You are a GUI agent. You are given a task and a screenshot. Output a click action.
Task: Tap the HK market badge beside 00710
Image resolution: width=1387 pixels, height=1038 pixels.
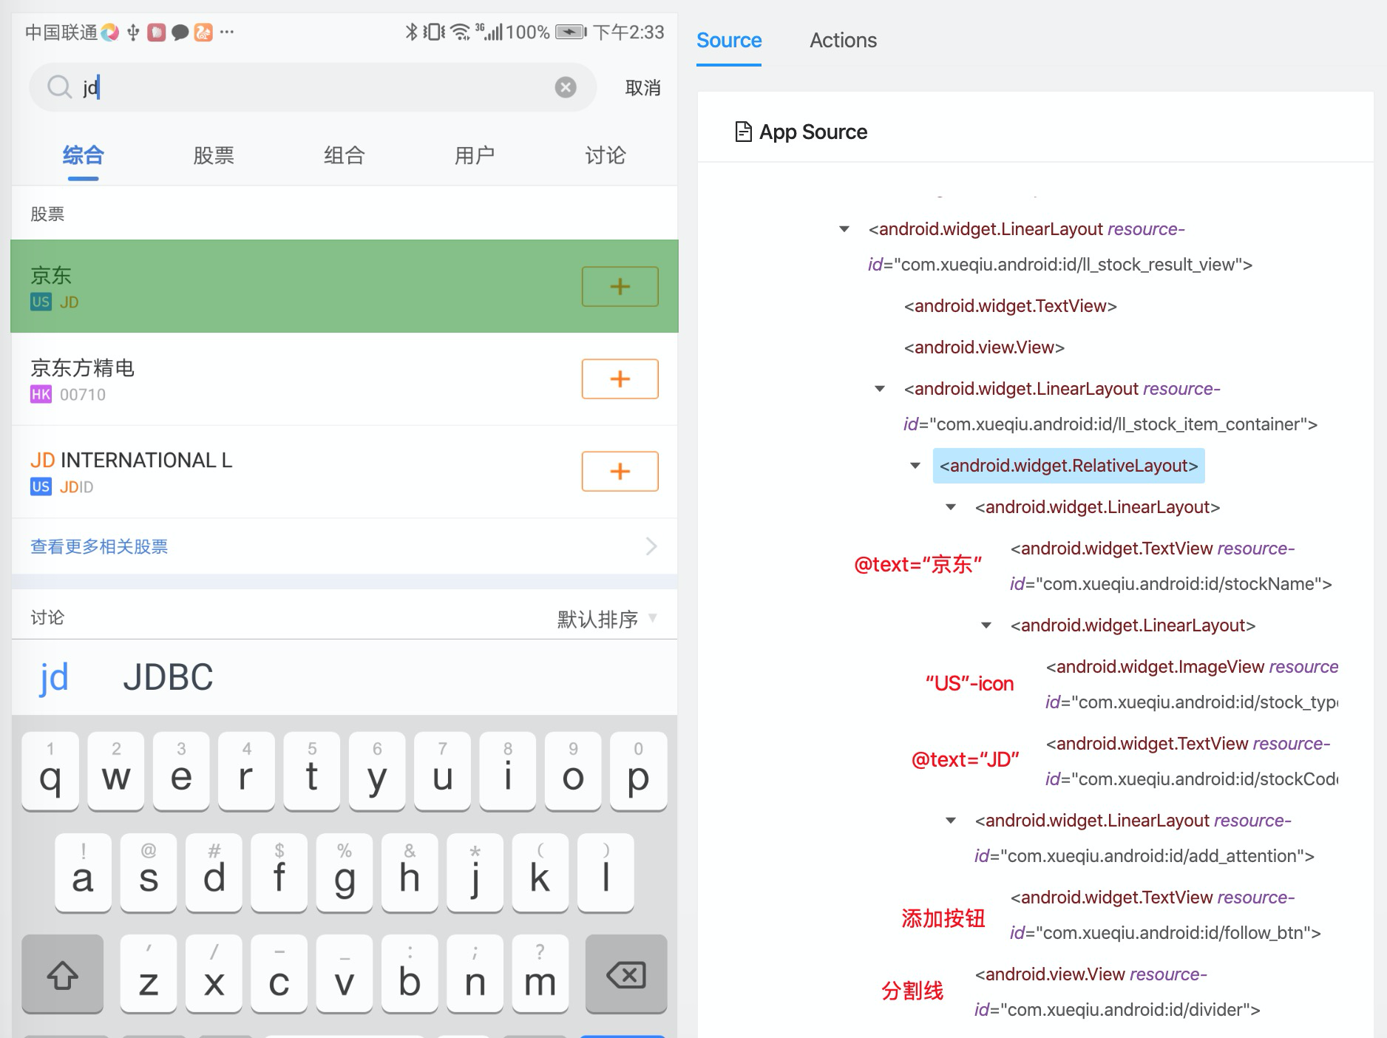[x=41, y=394]
